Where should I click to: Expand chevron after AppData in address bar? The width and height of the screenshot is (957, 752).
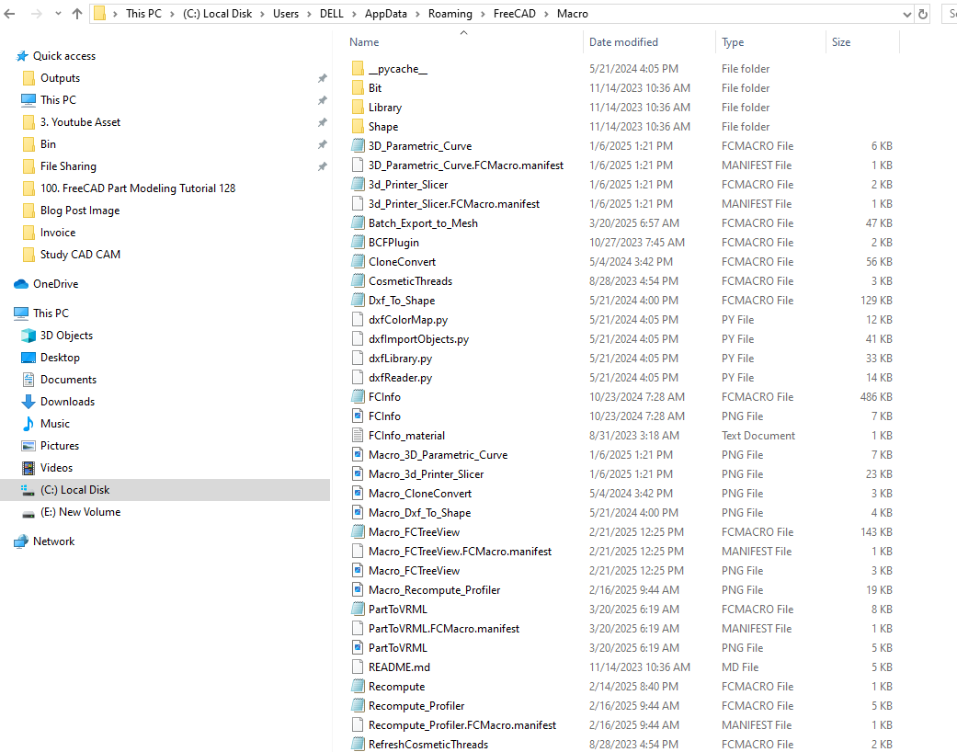(x=419, y=14)
